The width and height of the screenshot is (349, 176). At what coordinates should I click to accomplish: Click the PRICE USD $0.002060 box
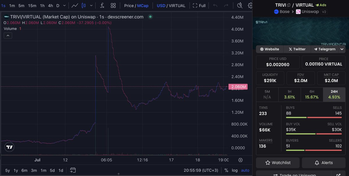[x=278, y=62]
